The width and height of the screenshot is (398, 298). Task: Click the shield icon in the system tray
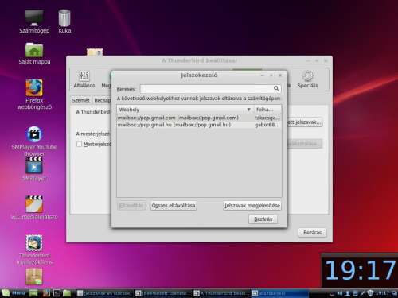(x=370, y=293)
